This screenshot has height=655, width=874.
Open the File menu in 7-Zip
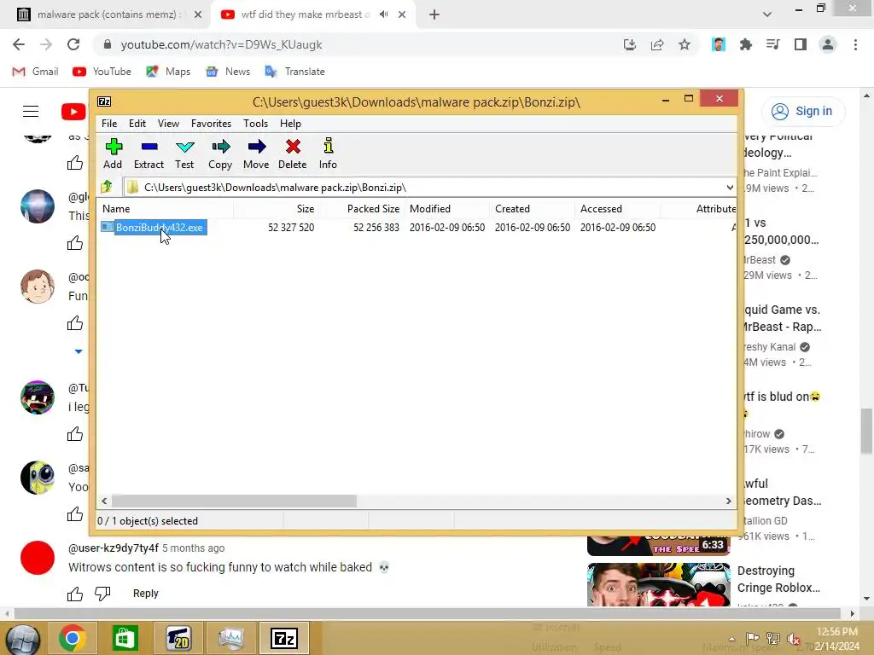pyautogui.click(x=109, y=124)
